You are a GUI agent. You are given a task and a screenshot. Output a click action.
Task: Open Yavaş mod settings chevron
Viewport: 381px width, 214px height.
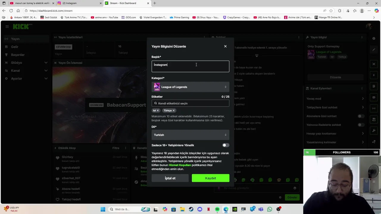click(363, 99)
